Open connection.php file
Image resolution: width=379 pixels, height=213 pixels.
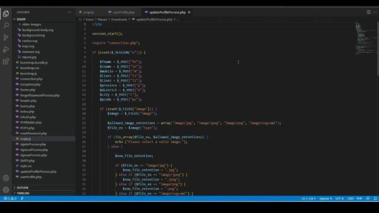(x=31, y=79)
